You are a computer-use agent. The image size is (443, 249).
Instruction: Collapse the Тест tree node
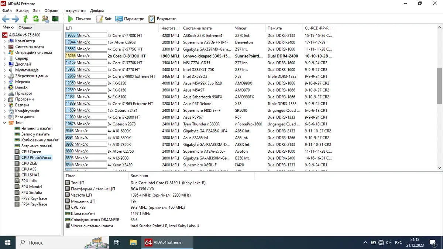(5, 122)
